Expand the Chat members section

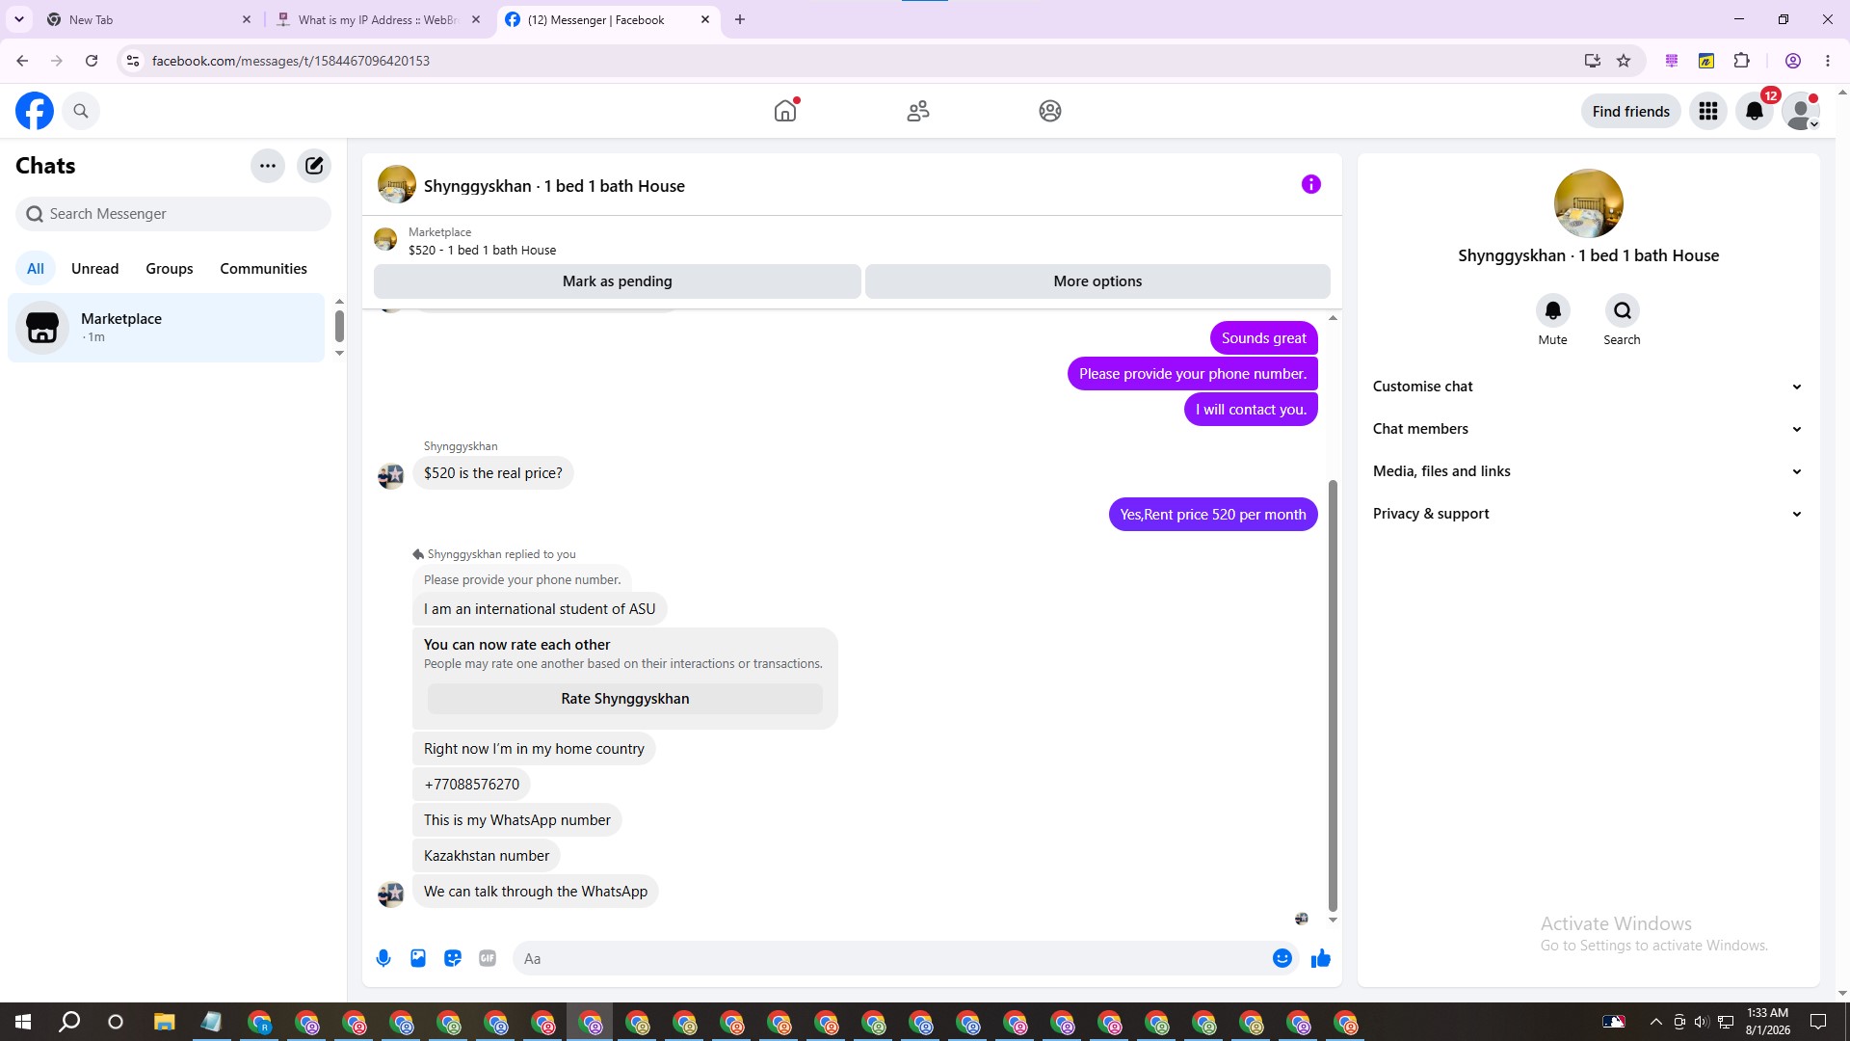1588,429
